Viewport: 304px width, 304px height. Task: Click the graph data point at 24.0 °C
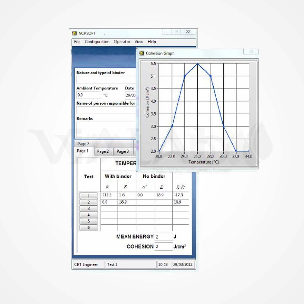pos(185,76)
